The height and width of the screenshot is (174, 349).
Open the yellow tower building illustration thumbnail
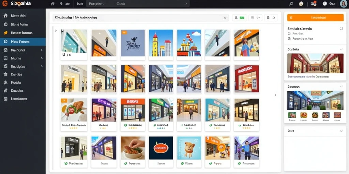click(161, 43)
